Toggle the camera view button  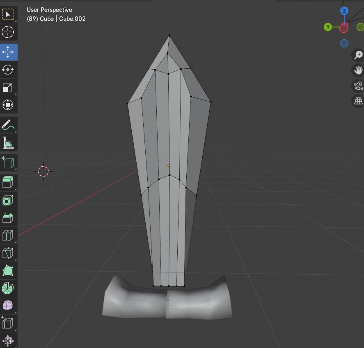(x=358, y=86)
